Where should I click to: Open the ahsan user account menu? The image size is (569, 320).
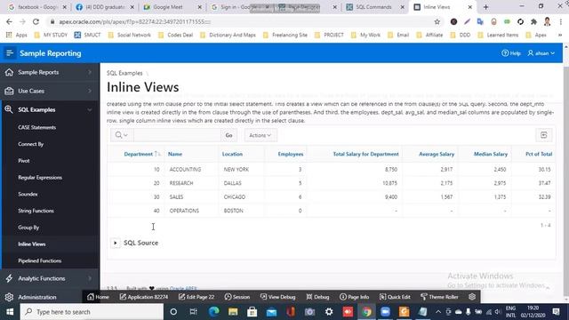(x=541, y=53)
